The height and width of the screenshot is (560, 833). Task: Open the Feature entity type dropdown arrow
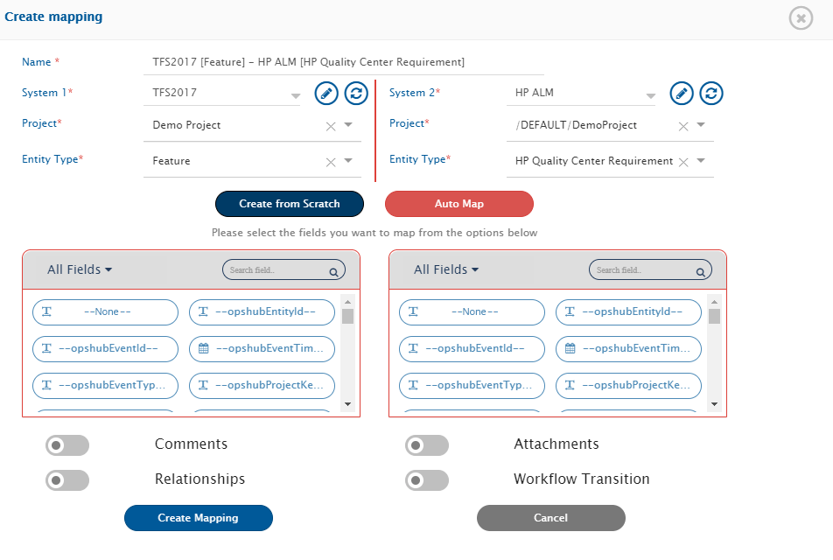tap(347, 161)
